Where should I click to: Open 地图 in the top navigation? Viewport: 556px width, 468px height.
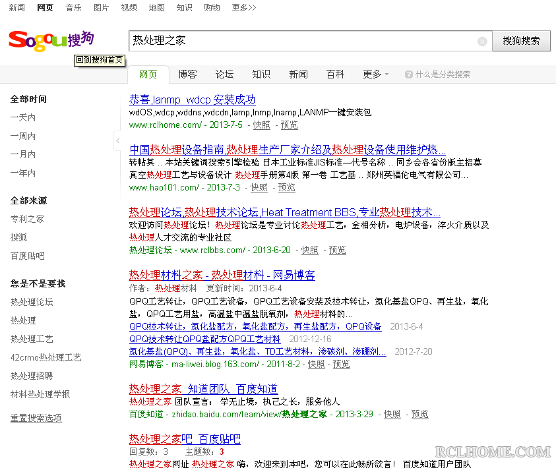156,7
